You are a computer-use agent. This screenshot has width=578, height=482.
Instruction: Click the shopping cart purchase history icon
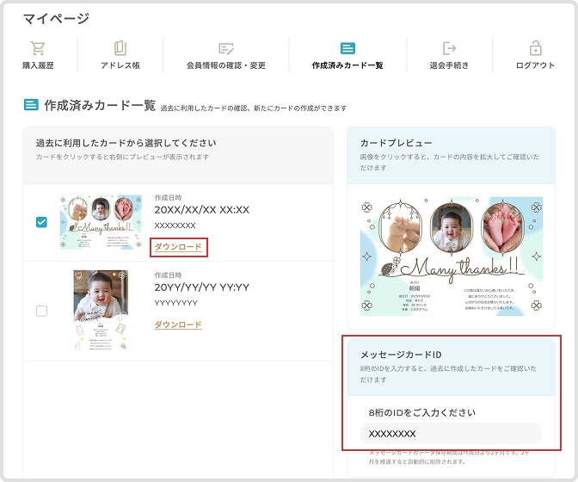pos(37,48)
